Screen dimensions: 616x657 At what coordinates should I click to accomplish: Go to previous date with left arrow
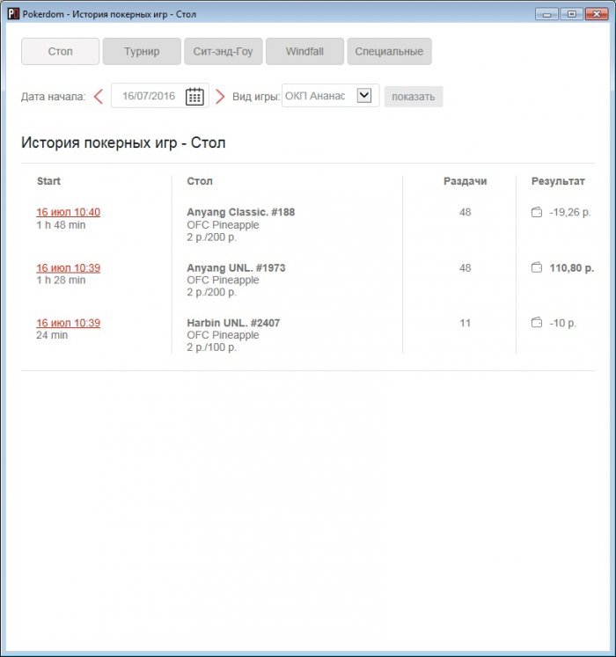[x=99, y=97]
